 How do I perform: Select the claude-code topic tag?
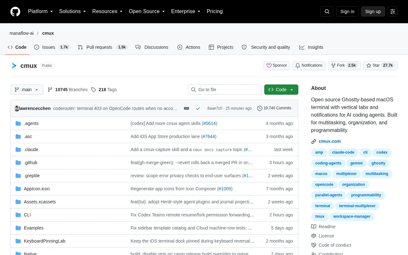[x=343, y=153]
